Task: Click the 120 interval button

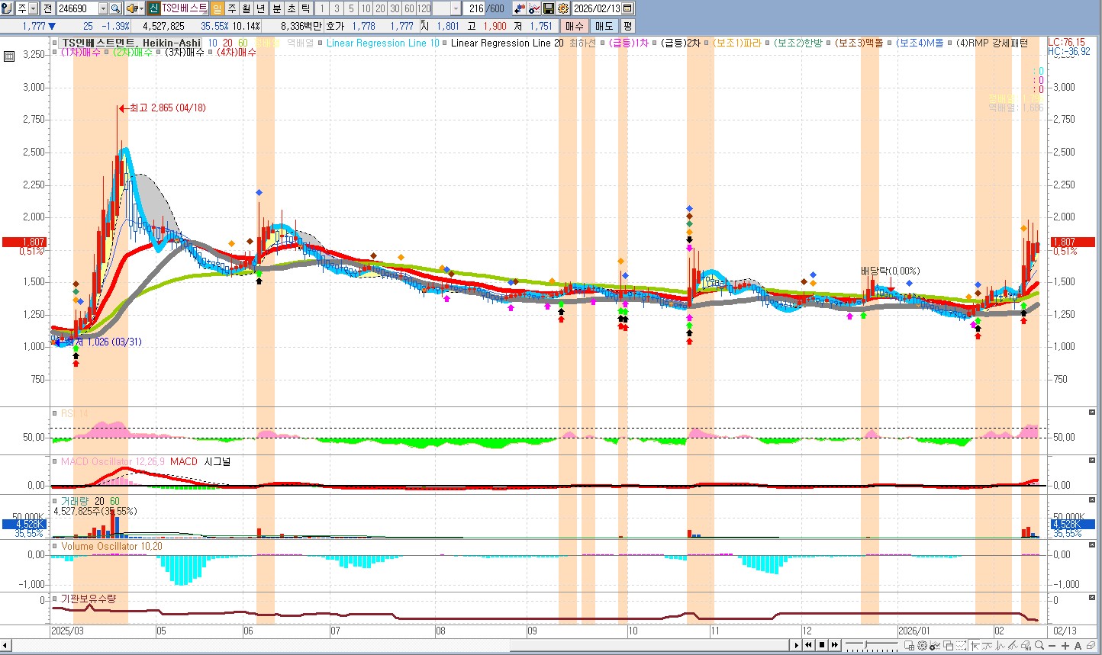Action: click(x=424, y=8)
